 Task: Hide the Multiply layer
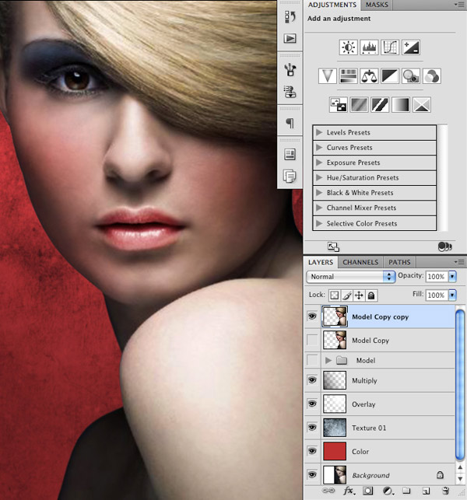pos(312,380)
